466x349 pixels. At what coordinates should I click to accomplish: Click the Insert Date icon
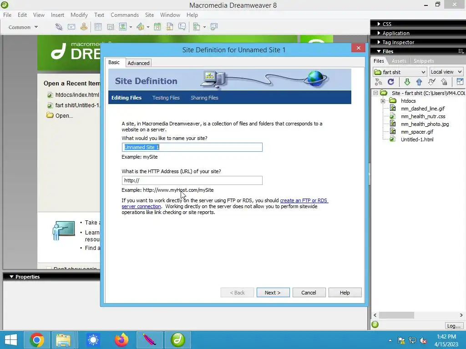point(157,27)
